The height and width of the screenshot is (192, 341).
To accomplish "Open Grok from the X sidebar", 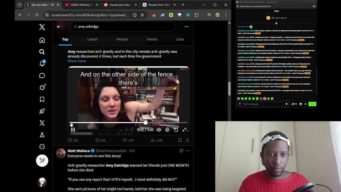I will pyautogui.click(x=42, y=87).
